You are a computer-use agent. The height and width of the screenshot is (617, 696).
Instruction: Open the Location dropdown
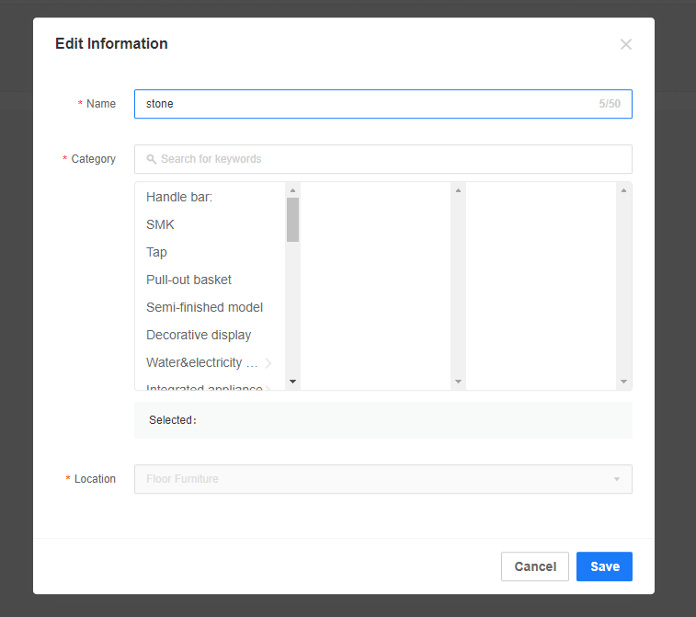[382, 479]
